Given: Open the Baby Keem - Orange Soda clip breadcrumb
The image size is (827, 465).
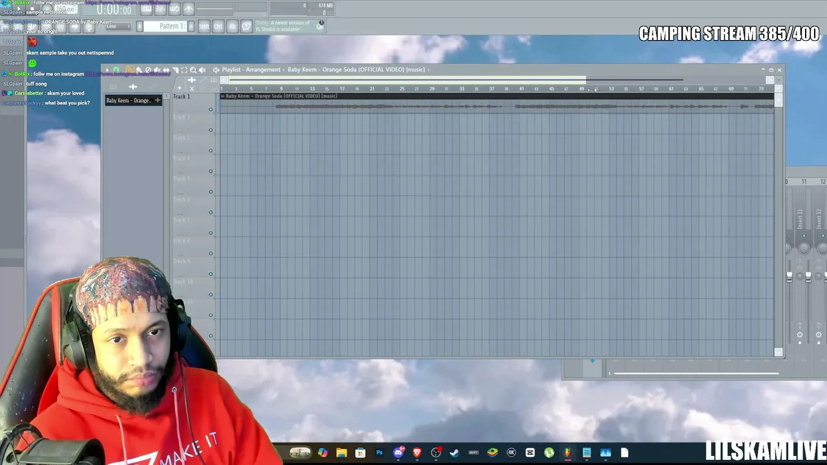Looking at the screenshot, I should point(356,70).
